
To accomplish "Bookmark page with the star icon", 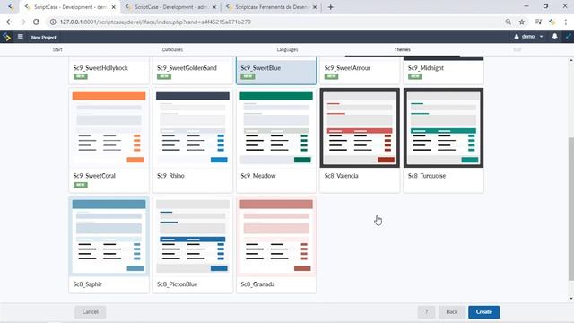I will pos(522,22).
